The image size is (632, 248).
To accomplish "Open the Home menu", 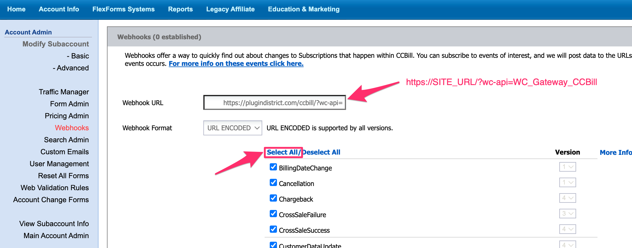I will click(x=16, y=9).
